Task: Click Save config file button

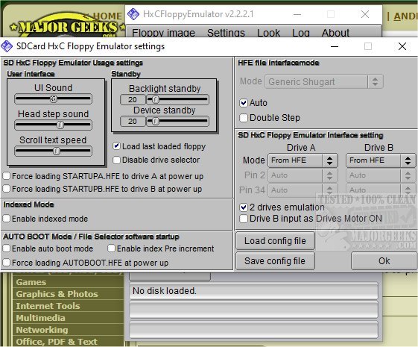Action: [275, 260]
